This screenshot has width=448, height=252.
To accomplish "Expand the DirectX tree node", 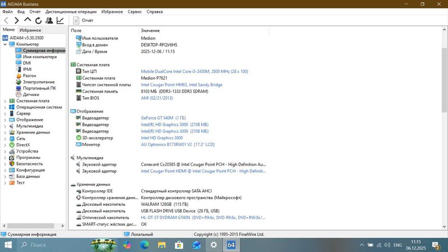I will 5,145.
